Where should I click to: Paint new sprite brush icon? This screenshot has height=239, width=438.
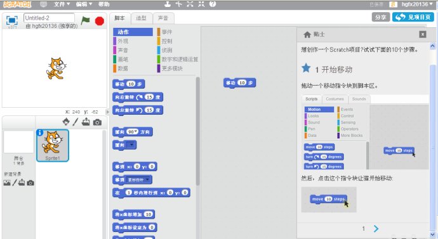coord(76,122)
